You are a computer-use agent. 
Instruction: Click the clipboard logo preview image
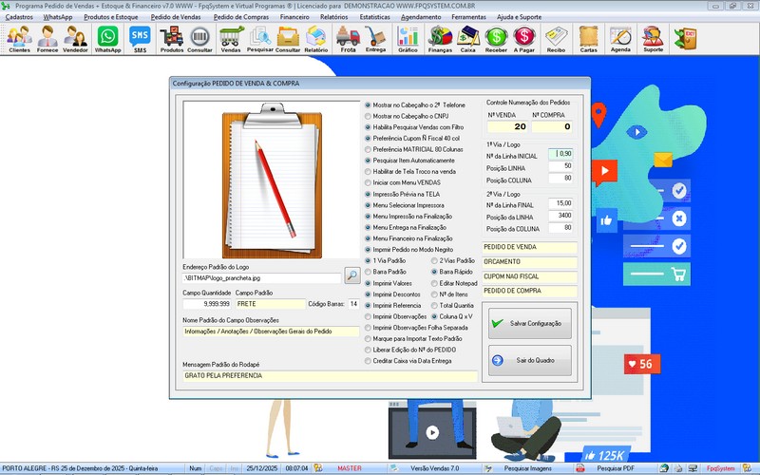[272, 180]
